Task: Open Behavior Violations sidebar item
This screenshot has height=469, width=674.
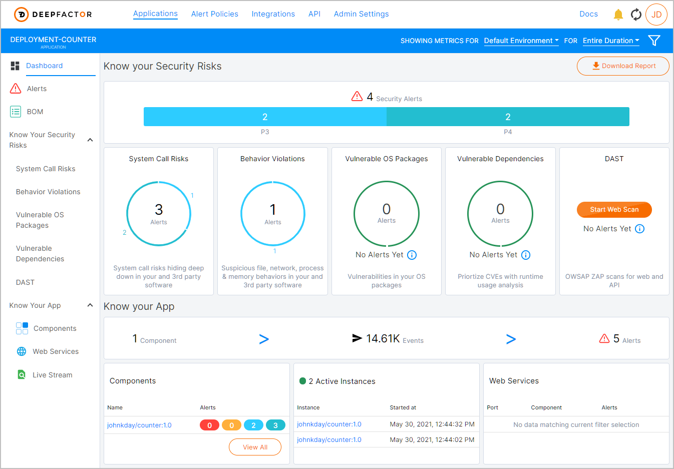Action: tap(48, 192)
